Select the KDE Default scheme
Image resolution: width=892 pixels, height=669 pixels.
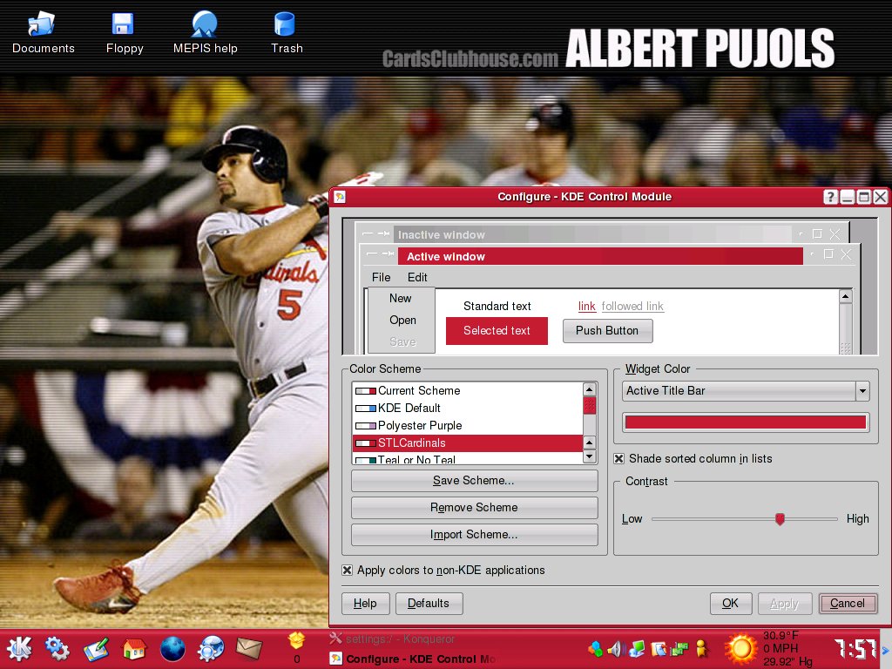467,409
